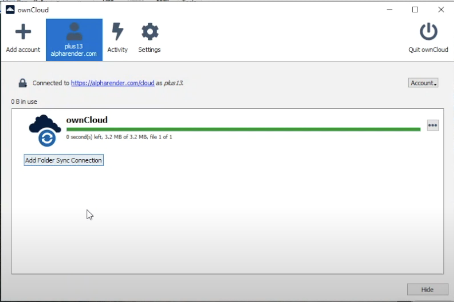Click the Add account plus icon
This screenshot has width=454, height=302.
[23, 32]
